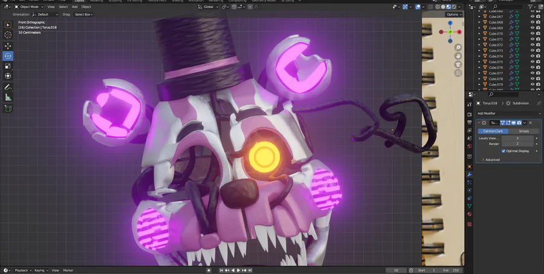Activate the 3D Cursor tool
The width and height of the screenshot is (544, 274).
tap(8, 34)
